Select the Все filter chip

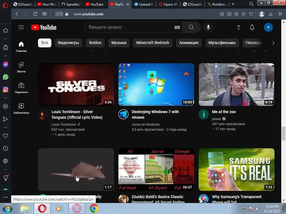click(45, 43)
